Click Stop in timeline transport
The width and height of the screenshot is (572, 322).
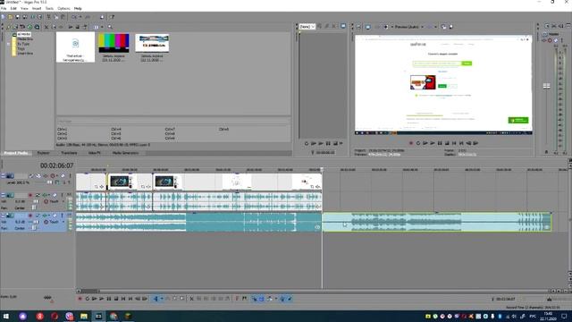(x=116, y=299)
